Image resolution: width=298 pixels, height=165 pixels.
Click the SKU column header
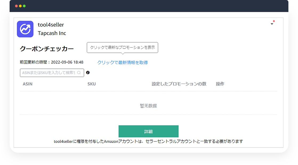pos(91,84)
